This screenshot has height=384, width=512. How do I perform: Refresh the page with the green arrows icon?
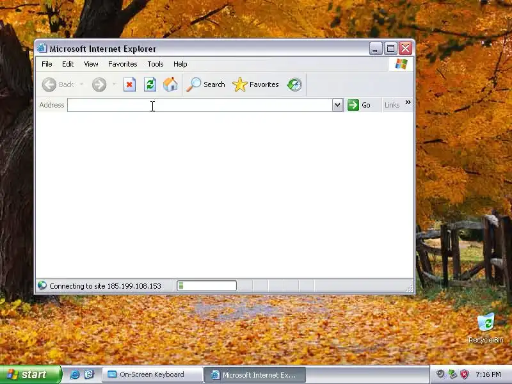click(x=150, y=84)
